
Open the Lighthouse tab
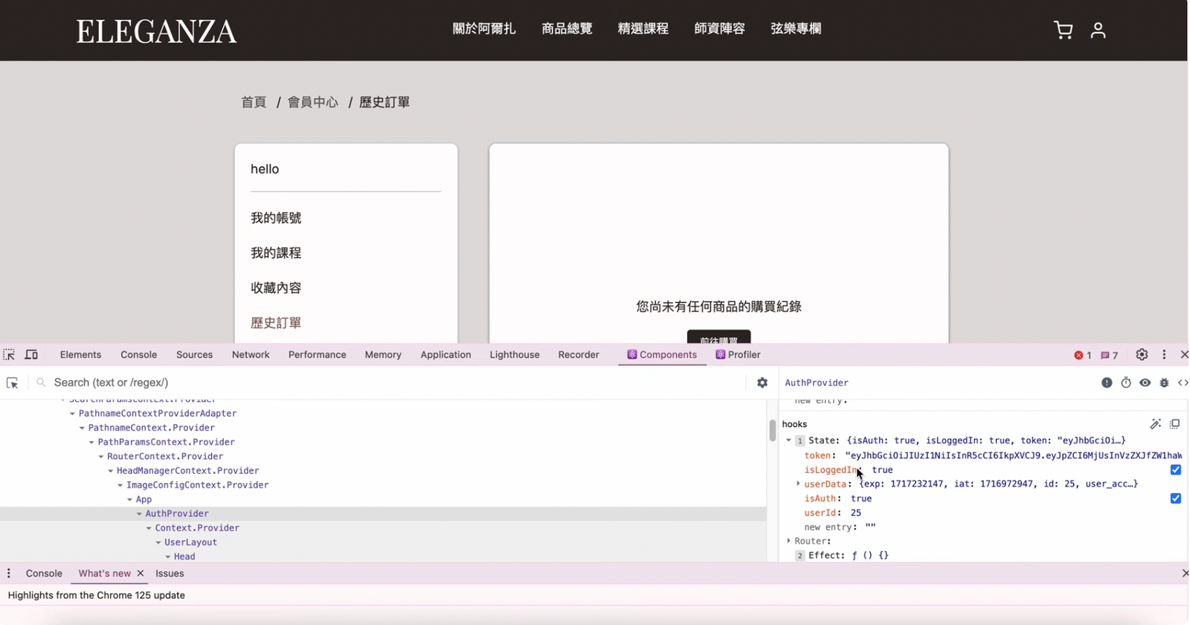coord(515,355)
